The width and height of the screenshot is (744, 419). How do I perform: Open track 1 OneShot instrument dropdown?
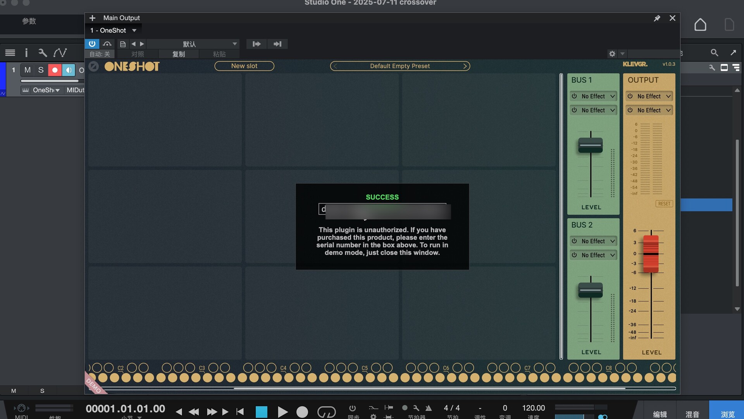coord(46,90)
